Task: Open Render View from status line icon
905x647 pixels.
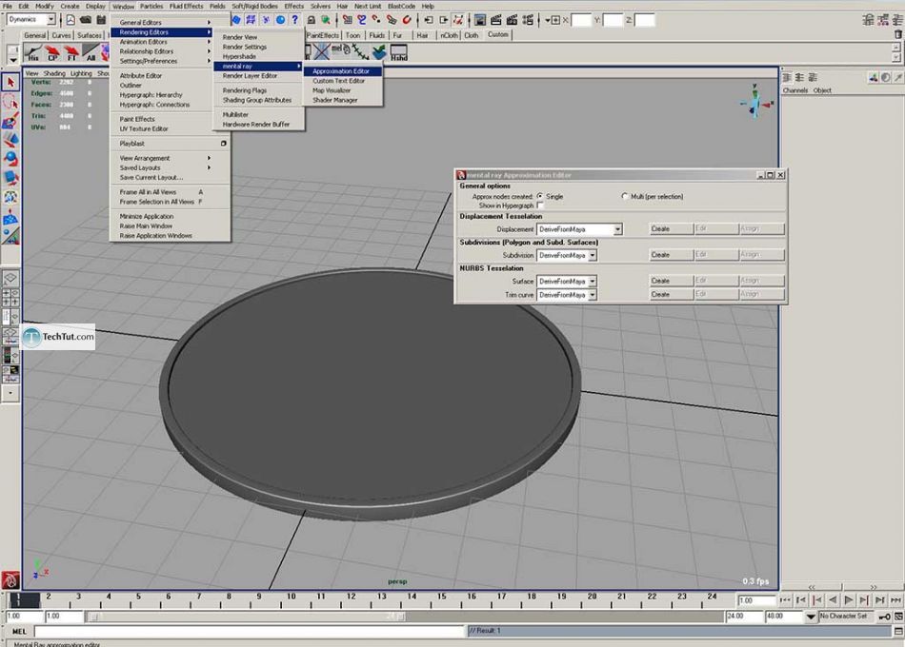Action: (480, 20)
